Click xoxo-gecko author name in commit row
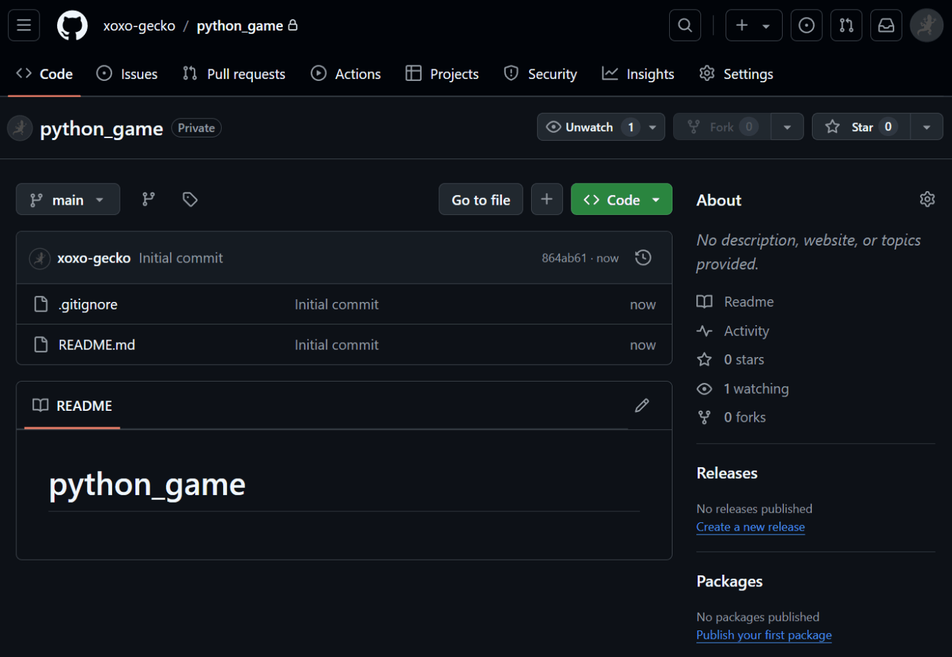 click(94, 258)
